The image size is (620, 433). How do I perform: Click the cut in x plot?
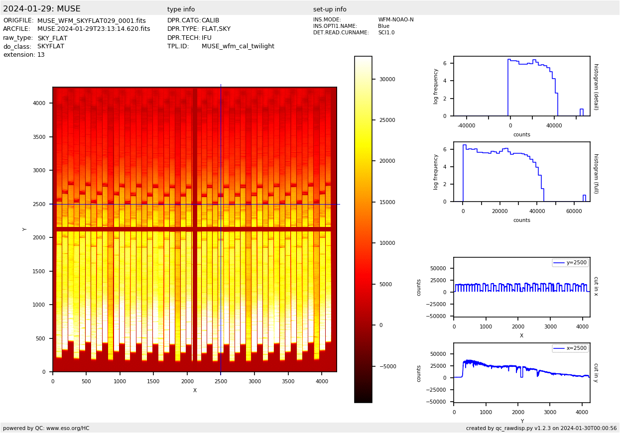coord(521,287)
